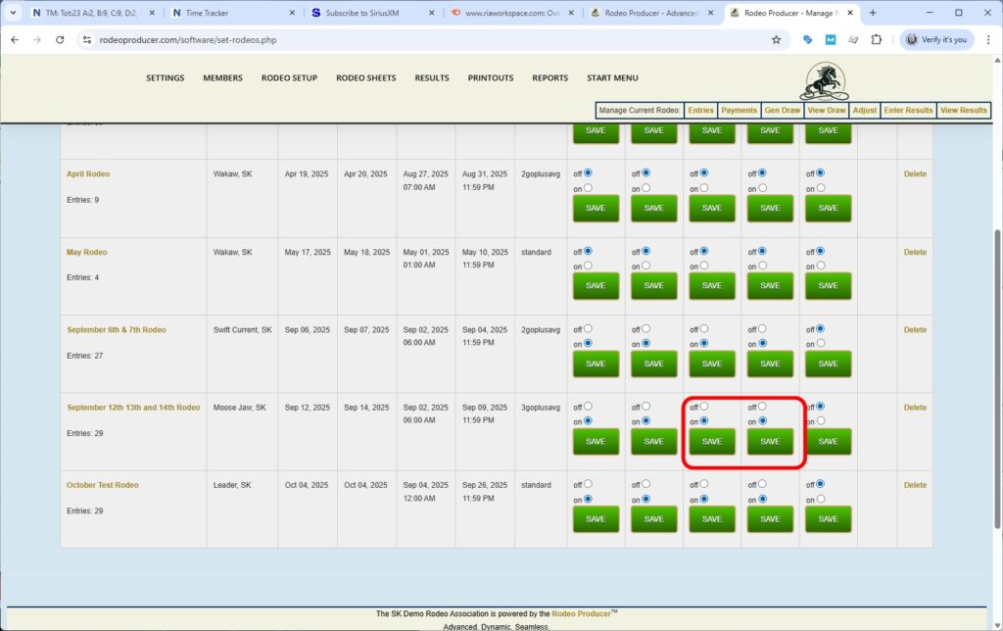Click the Entries toolbar button
Image resolution: width=1003 pixels, height=631 pixels.
pyautogui.click(x=700, y=110)
